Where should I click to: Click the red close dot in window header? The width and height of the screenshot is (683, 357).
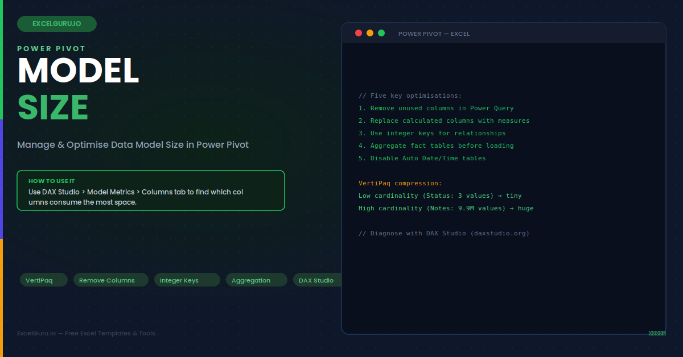click(359, 33)
